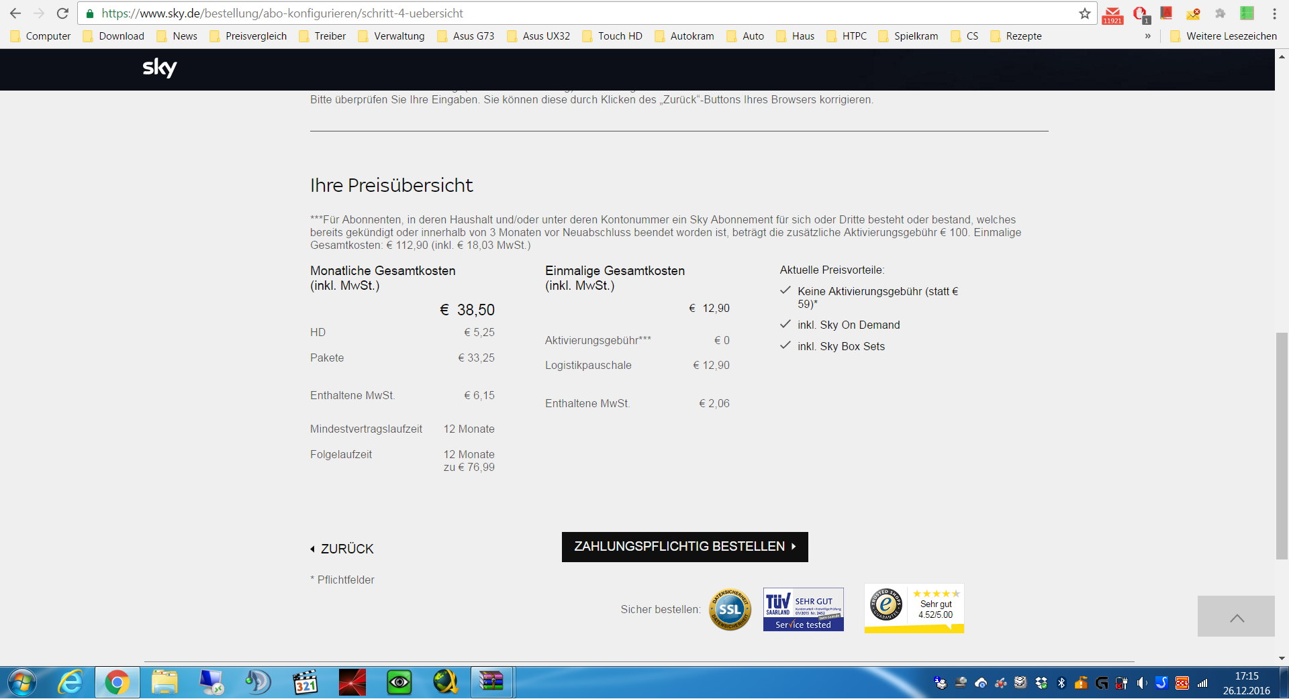Viewport: 1289px width, 699px height.
Task: Click the green extension icon in toolbar
Action: 1247,13
